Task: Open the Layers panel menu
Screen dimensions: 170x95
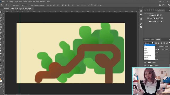Action: coord(169,40)
